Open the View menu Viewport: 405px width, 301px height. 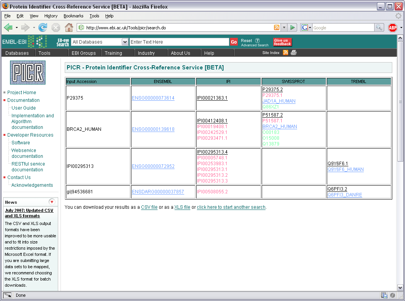click(34, 16)
